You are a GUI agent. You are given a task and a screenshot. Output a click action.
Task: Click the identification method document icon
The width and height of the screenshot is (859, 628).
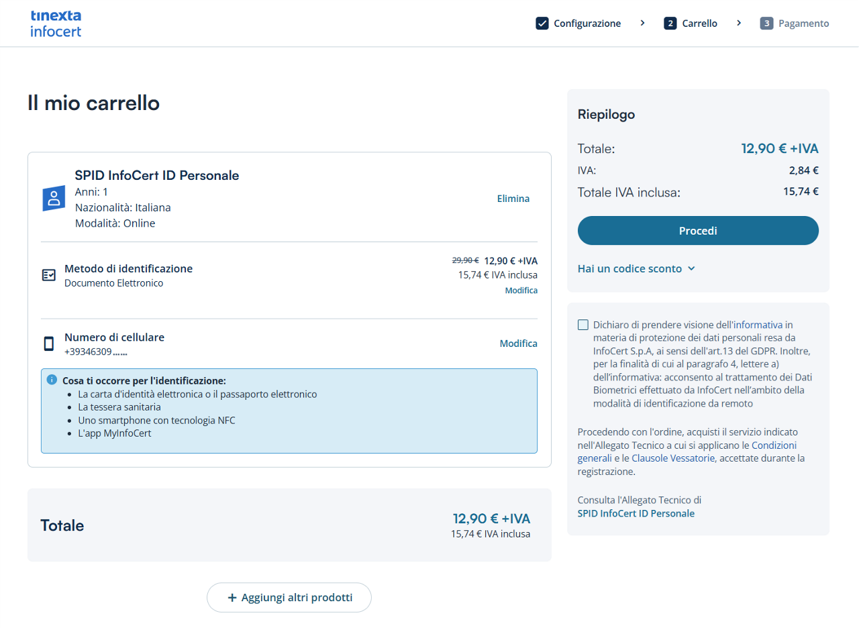click(48, 275)
